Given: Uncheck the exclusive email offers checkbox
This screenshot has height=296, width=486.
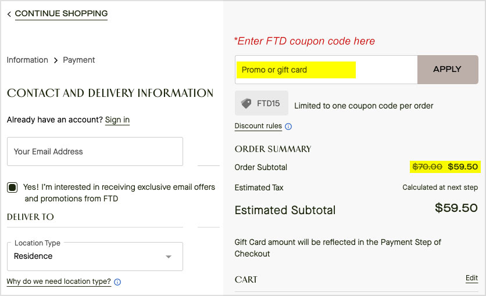Looking at the screenshot, I should click(12, 187).
